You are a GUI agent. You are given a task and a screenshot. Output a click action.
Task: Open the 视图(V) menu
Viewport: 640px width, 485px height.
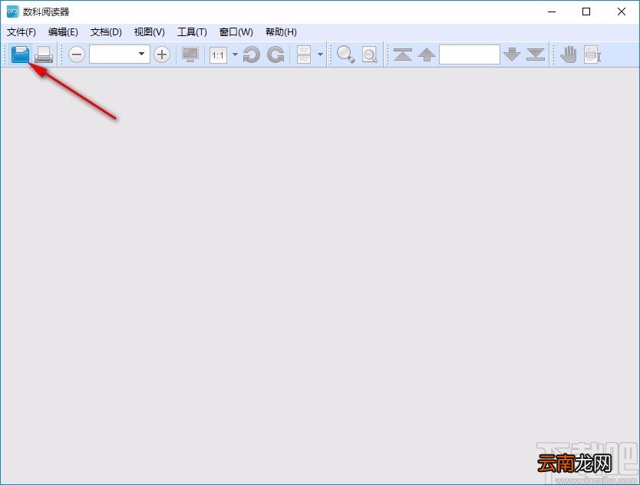(150, 31)
